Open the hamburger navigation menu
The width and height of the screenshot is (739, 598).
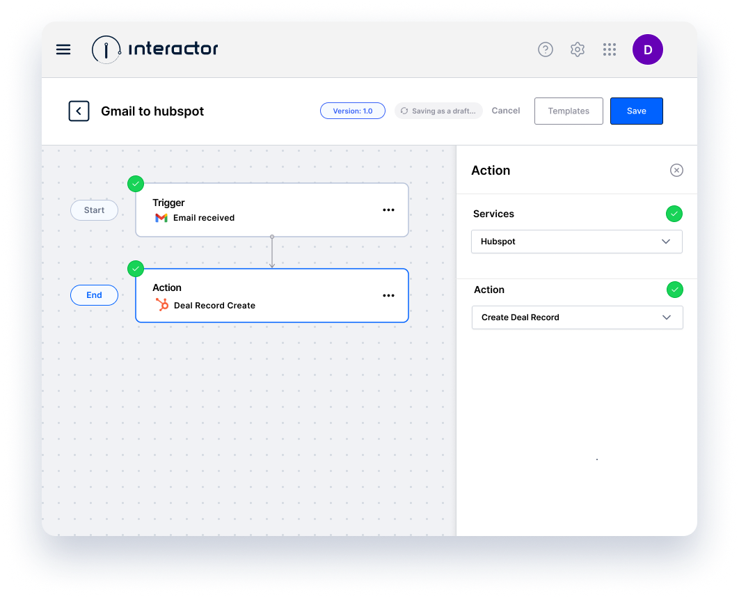63,49
